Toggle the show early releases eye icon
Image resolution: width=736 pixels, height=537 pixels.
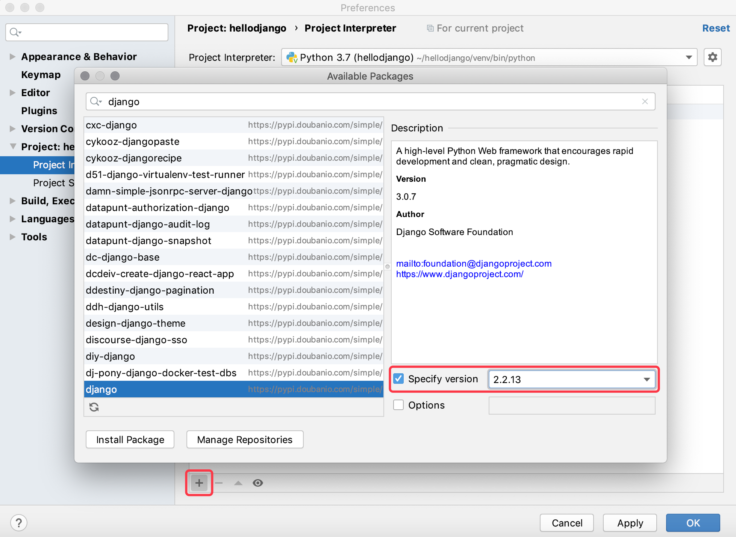[258, 483]
